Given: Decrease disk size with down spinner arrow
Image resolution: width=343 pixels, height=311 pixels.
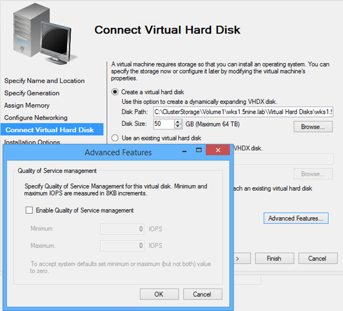Looking at the screenshot, I should pos(178,126).
